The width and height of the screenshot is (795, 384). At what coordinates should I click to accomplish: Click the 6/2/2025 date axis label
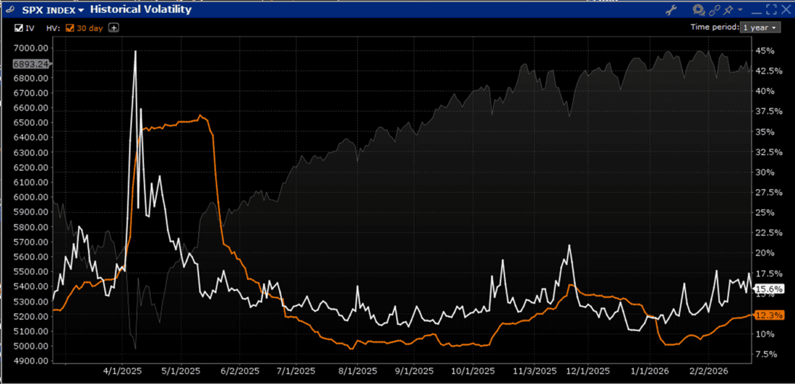click(239, 371)
